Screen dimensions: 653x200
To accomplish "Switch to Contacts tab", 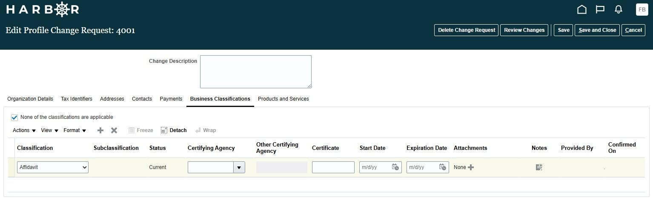I will (x=142, y=99).
